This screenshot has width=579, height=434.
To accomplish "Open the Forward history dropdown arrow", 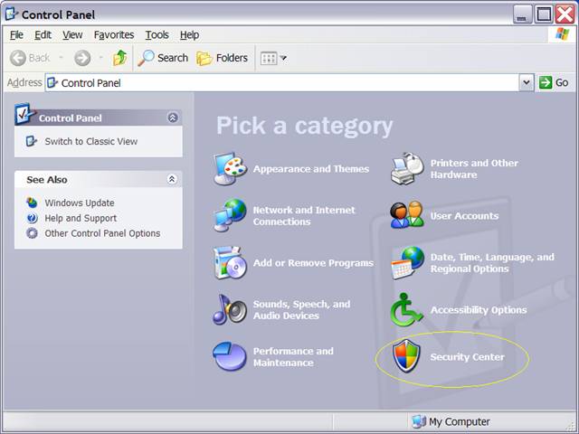I will coord(100,58).
